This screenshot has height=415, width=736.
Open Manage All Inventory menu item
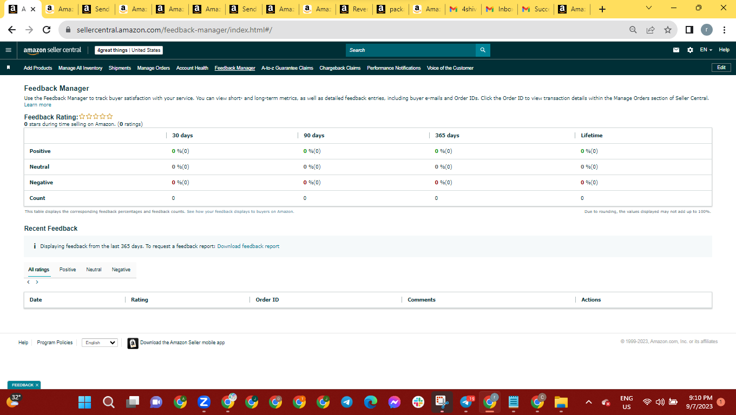point(80,68)
